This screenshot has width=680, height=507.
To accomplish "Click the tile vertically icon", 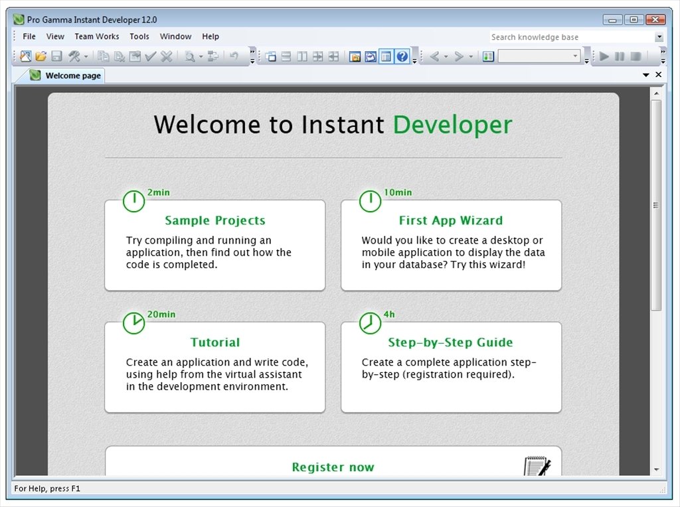I will pos(302,57).
